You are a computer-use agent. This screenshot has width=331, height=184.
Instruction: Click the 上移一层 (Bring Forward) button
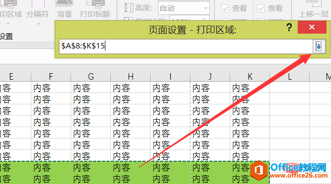coord(314,9)
